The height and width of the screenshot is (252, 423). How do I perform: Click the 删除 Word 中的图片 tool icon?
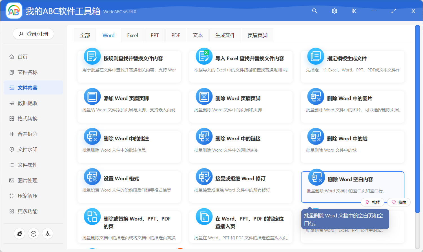315,96
